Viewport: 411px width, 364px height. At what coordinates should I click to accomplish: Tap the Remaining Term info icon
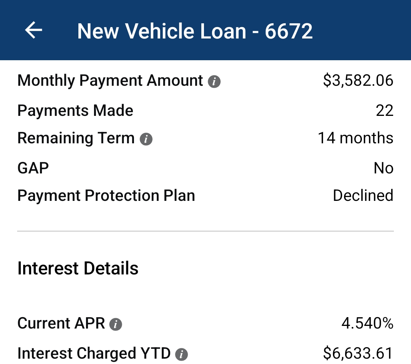[x=146, y=139]
